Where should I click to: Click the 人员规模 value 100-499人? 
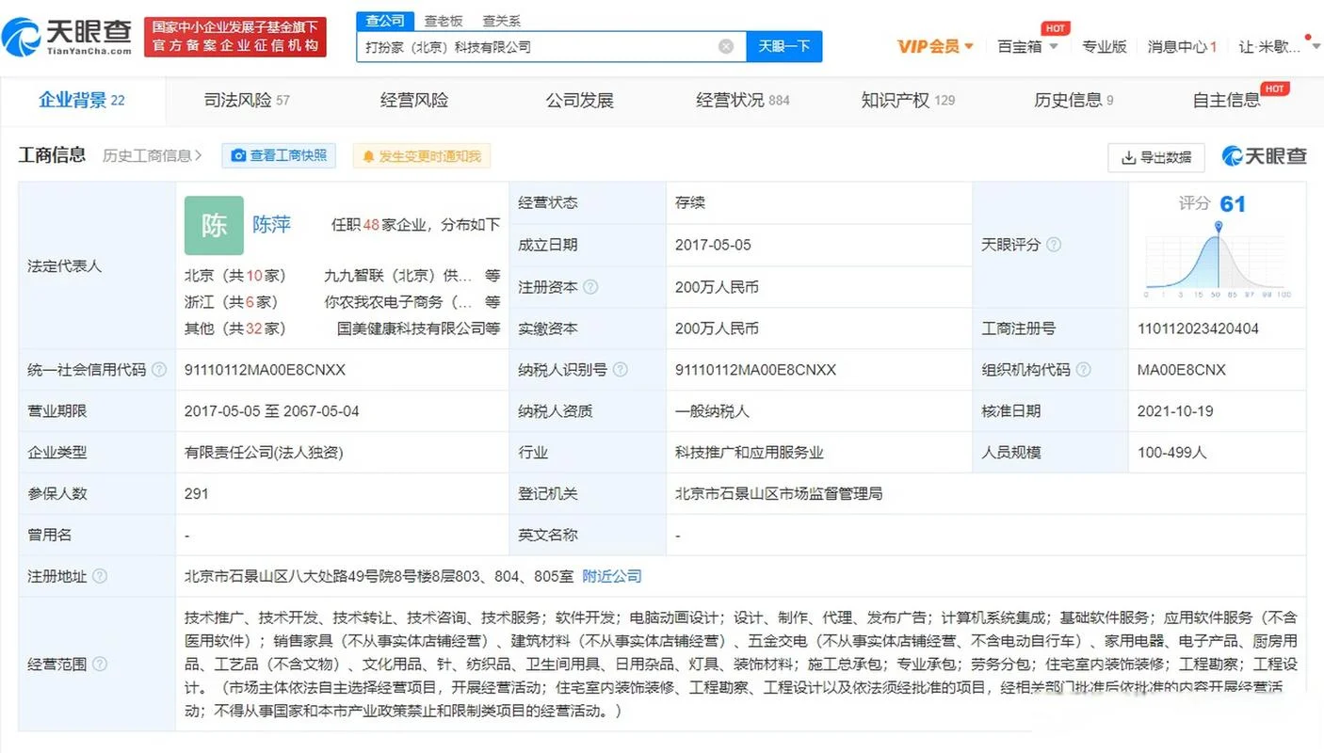pyautogui.click(x=1172, y=453)
